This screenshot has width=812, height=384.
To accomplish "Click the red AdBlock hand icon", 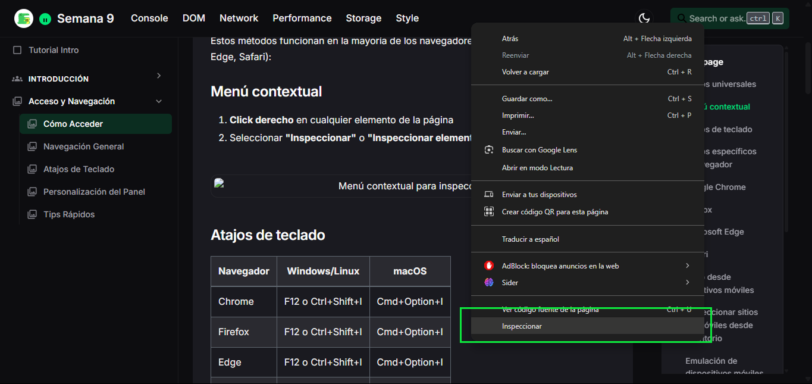I will tap(490, 265).
